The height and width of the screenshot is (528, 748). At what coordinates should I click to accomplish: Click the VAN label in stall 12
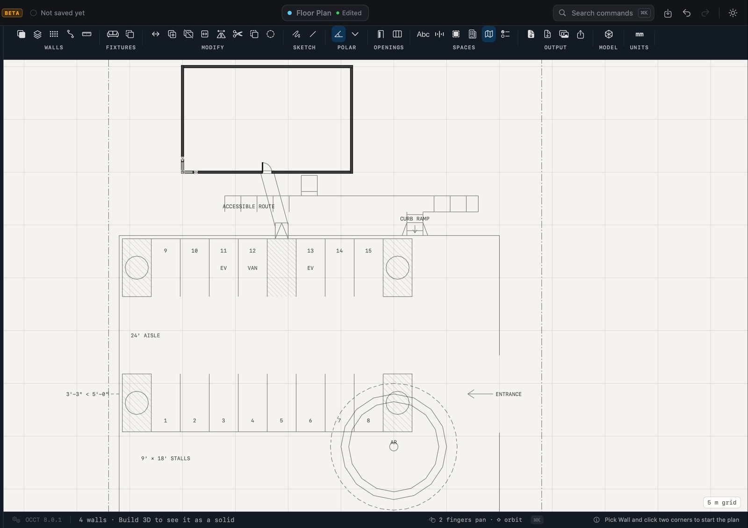point(252,268)
